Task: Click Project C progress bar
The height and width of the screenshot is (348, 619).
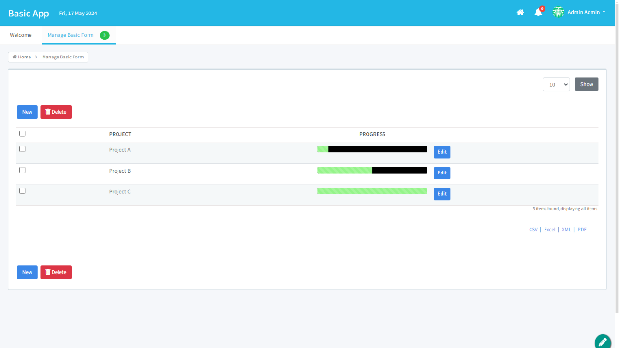Action: 372,191
